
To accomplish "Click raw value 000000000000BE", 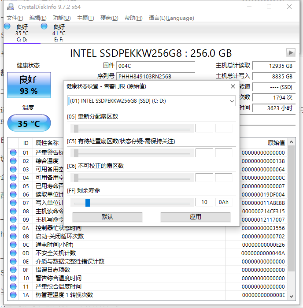I will click(x=263, y=295).
